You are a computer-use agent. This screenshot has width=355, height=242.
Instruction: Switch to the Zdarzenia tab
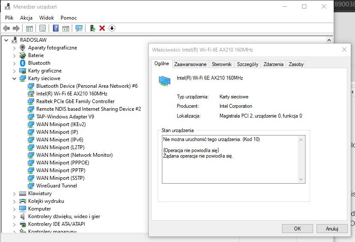273,64
